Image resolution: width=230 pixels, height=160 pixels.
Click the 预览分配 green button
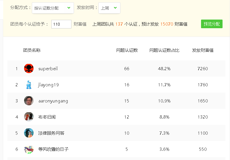[212, 24]
